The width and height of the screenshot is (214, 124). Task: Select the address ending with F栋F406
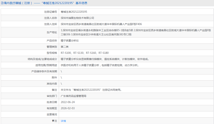pos(101,24)
